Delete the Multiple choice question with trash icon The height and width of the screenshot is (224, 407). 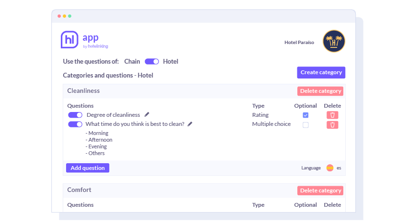332,125
